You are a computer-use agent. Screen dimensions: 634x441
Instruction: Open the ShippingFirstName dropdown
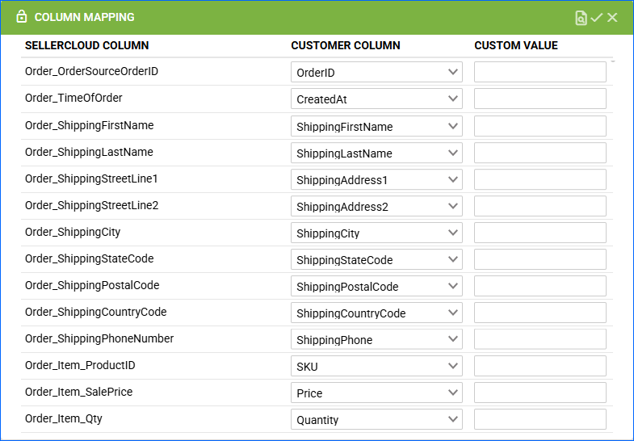(376, 126)
